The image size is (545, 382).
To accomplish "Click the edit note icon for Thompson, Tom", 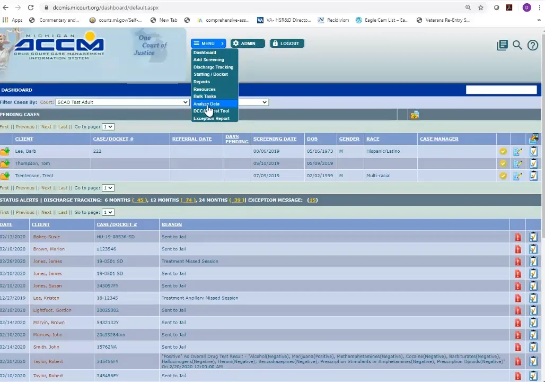I will (x=517, y=163).
